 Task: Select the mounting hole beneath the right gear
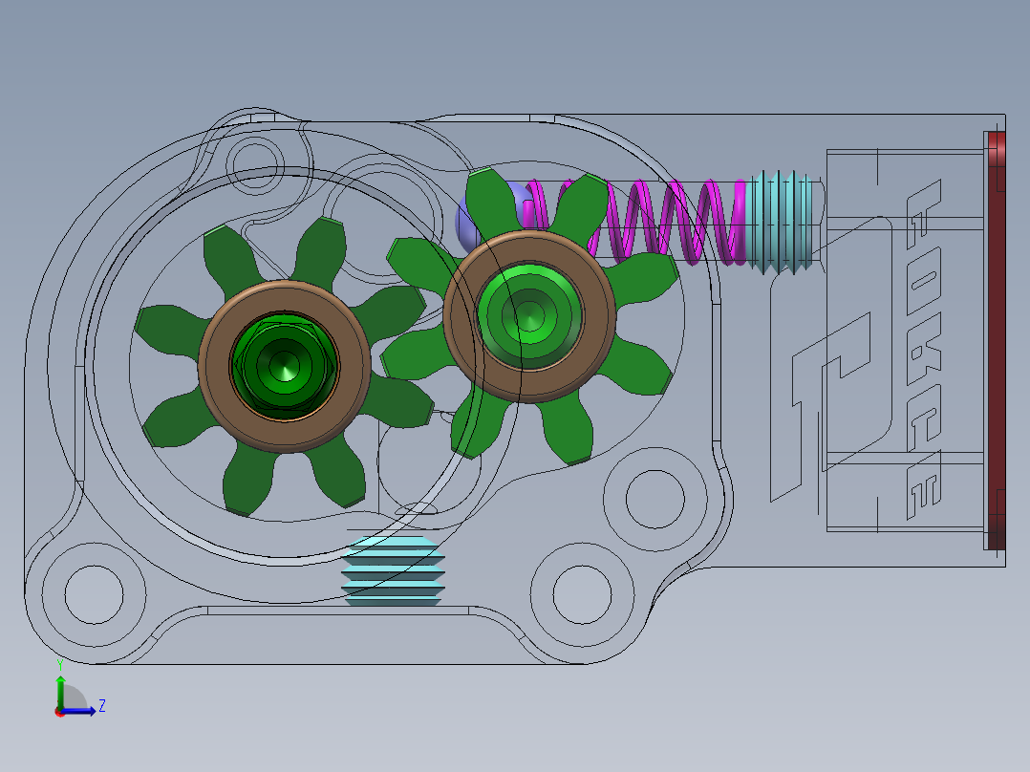[x=654, y=500]
